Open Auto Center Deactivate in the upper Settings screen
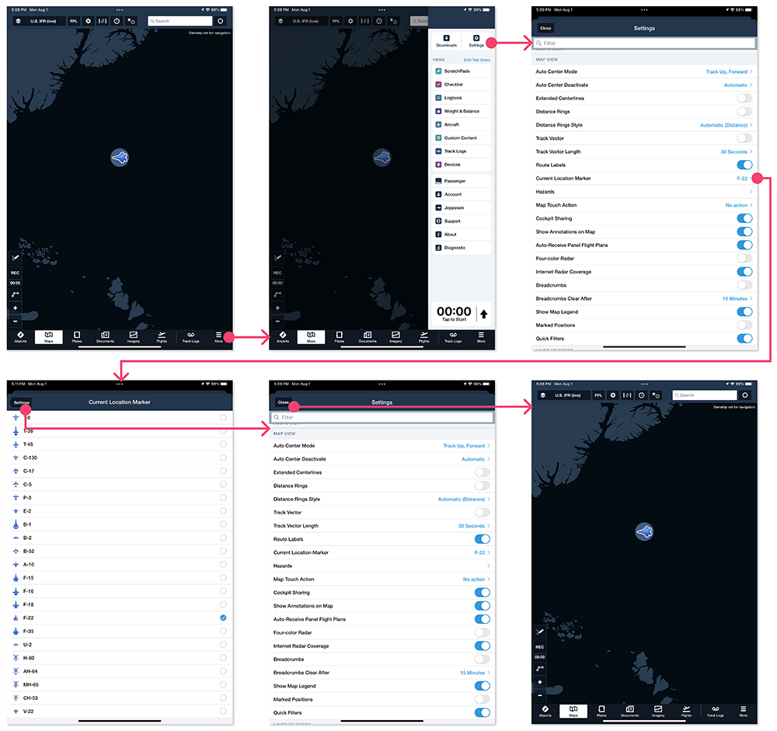The image size is (777, 731). pos(644,85)
